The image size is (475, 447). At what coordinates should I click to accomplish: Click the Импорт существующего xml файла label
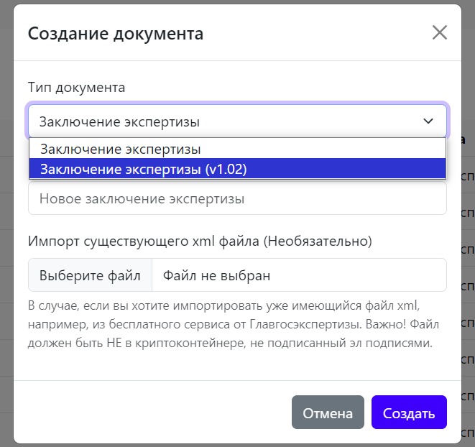144,241
